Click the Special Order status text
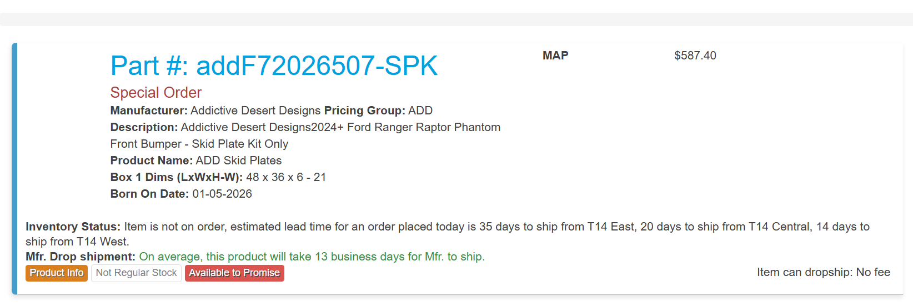Viewport: 913px width, 306px height. coord(155,92)
